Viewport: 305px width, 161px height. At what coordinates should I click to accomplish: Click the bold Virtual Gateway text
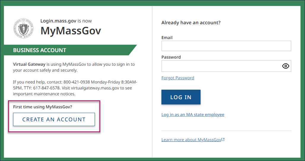29,64
